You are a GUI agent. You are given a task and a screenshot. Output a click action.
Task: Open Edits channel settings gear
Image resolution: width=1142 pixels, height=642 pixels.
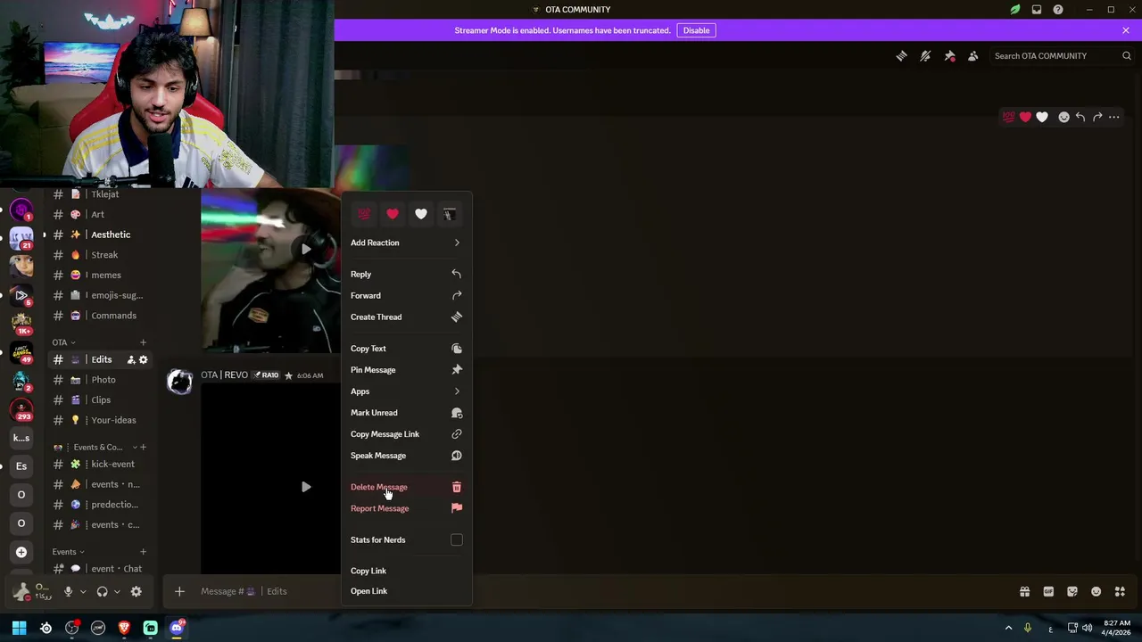[143, 359]
